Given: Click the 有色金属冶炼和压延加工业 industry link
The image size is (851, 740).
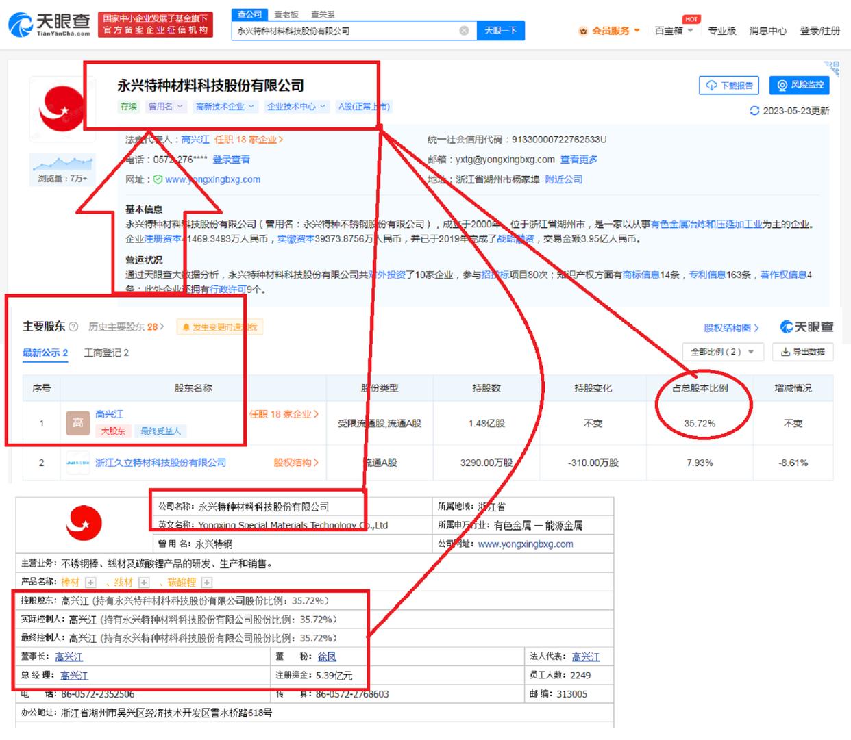Looking at the screenshot, I should (706, 225).
